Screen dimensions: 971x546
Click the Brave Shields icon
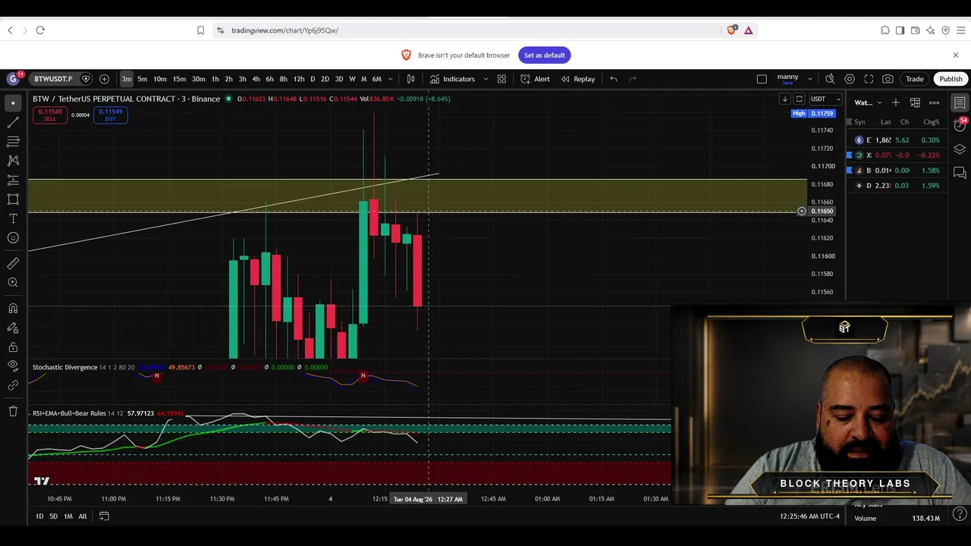[x=731, y=30]
